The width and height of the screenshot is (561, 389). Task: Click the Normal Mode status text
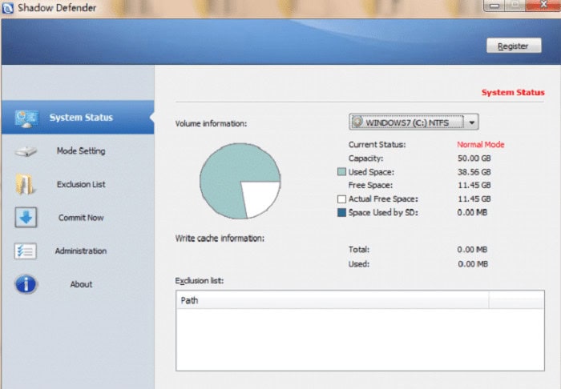click(x=481, y=145)
